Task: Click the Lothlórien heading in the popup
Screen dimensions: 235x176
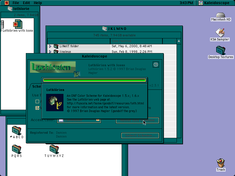Action: 55,90
